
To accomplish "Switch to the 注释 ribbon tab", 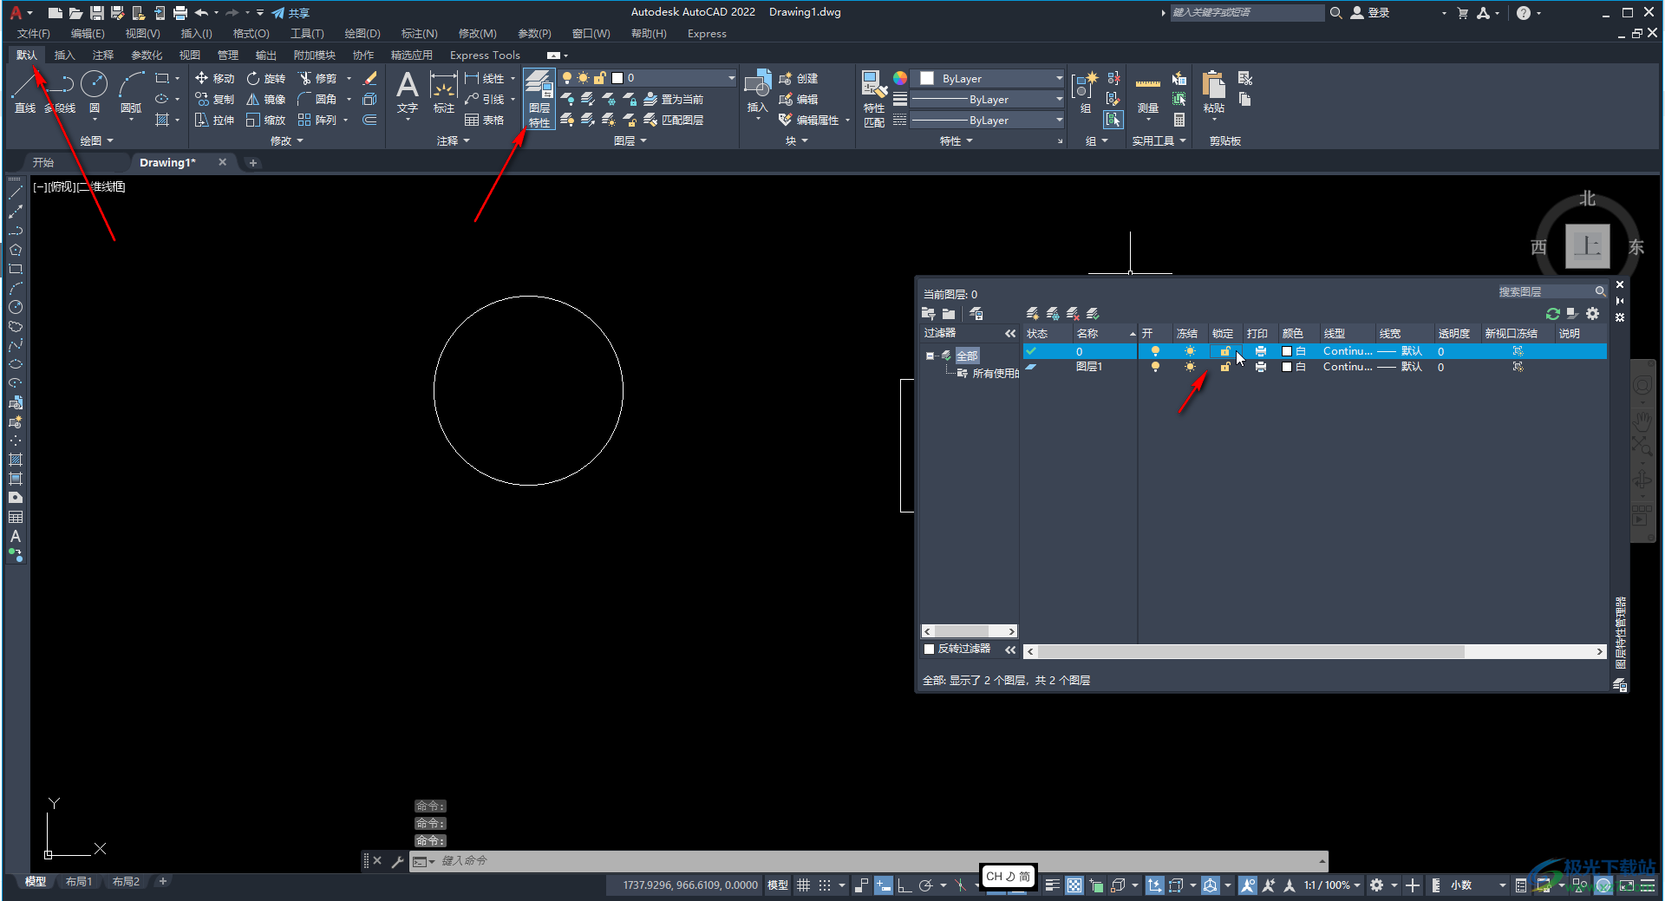I will tap(102, 55).
